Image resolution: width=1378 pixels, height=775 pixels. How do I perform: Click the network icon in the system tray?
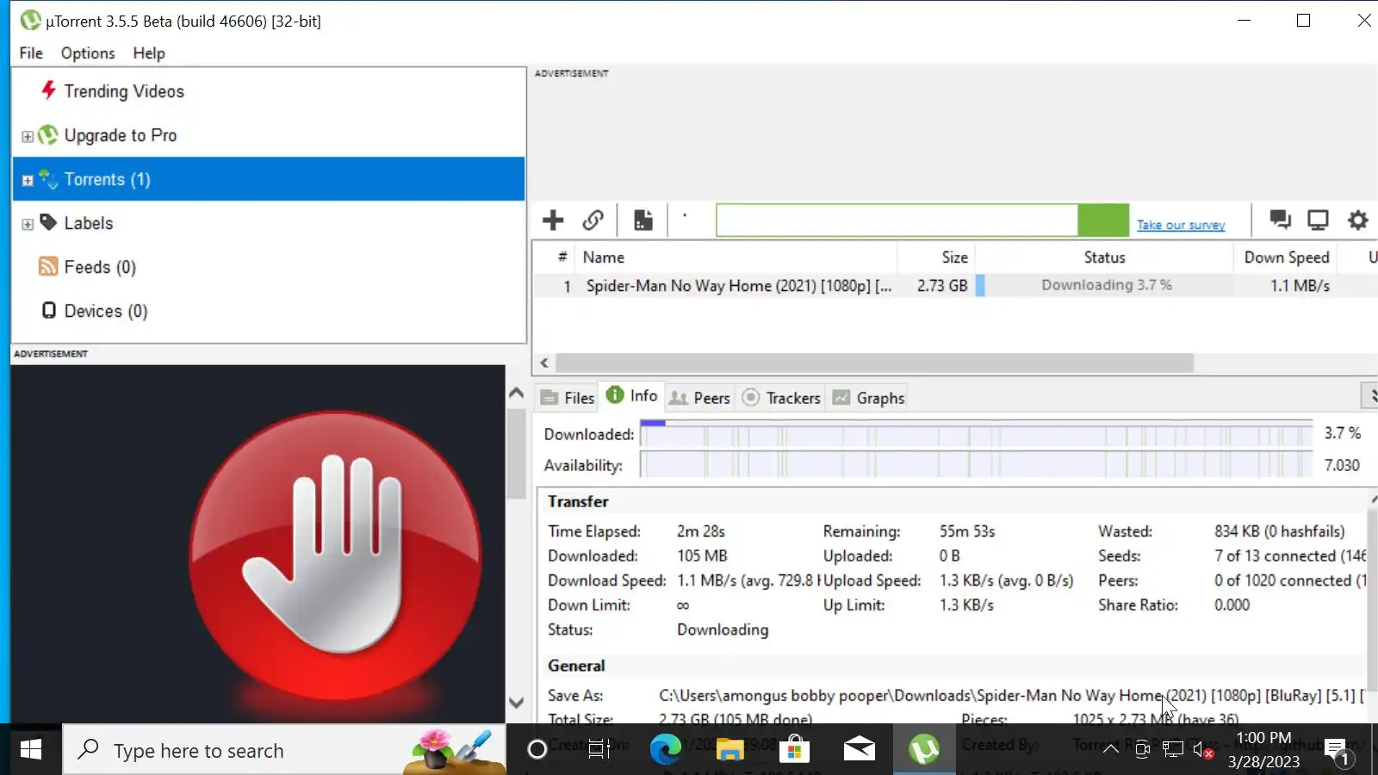point(1172,750)
